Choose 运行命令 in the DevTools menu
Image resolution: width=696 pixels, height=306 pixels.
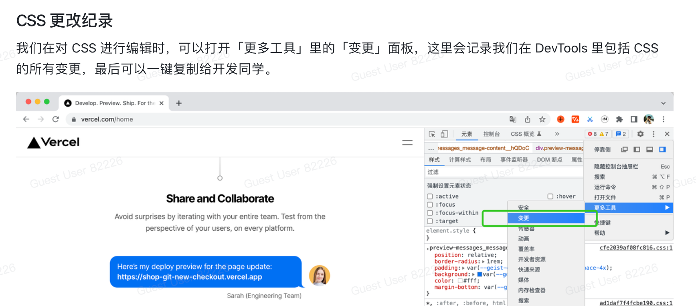pos(628,187)
